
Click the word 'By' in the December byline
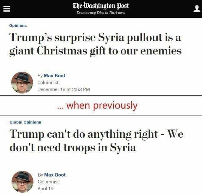click(40, 76)
